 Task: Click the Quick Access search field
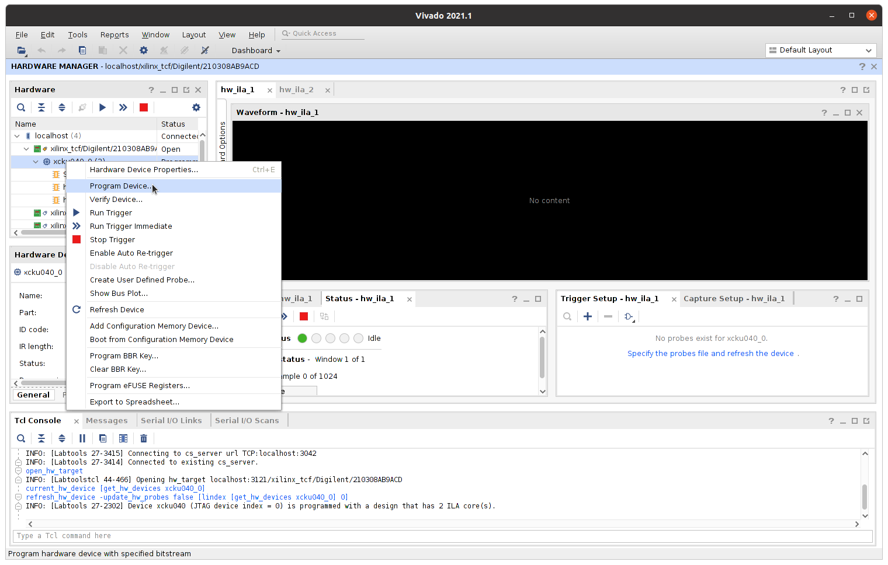coord(321,34)
